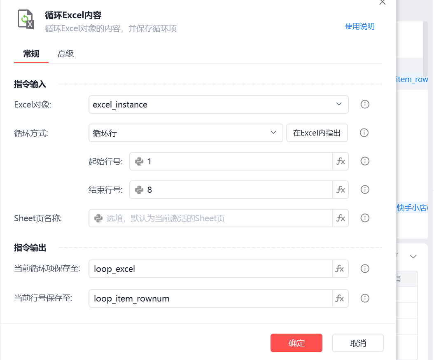The image size is (434, 360).
Task: Show info tooltip for 起始行号
Action: point(365,161)
